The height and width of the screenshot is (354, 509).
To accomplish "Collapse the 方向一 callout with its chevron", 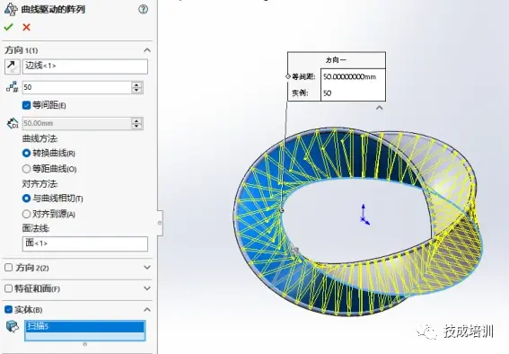I will point(379,108).
